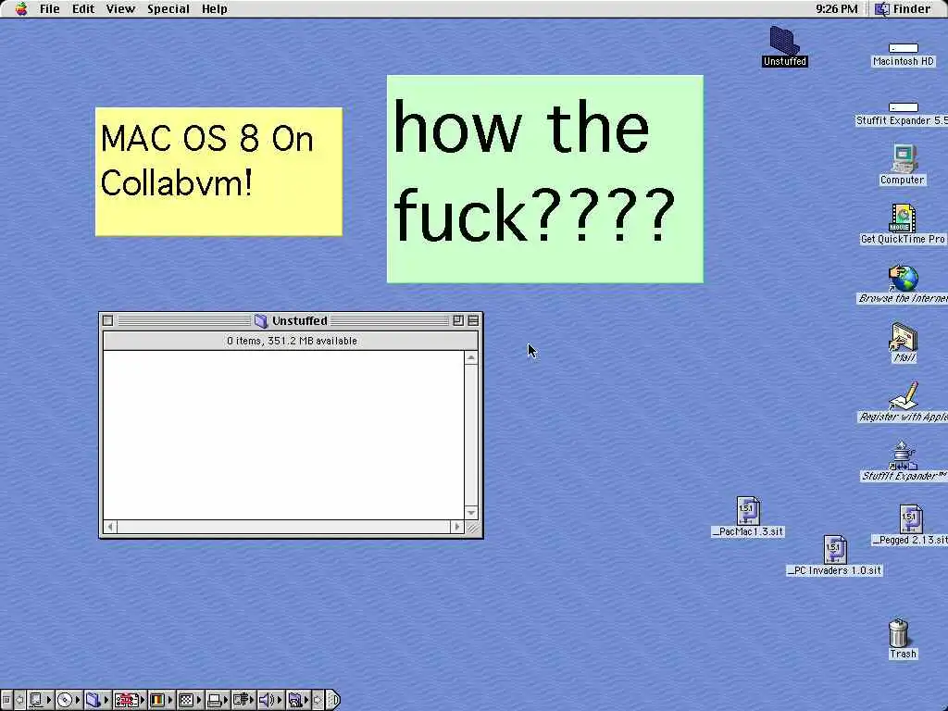
Task: Click the Control Strip left scroll arrow
Action: (x=19, y=700)
